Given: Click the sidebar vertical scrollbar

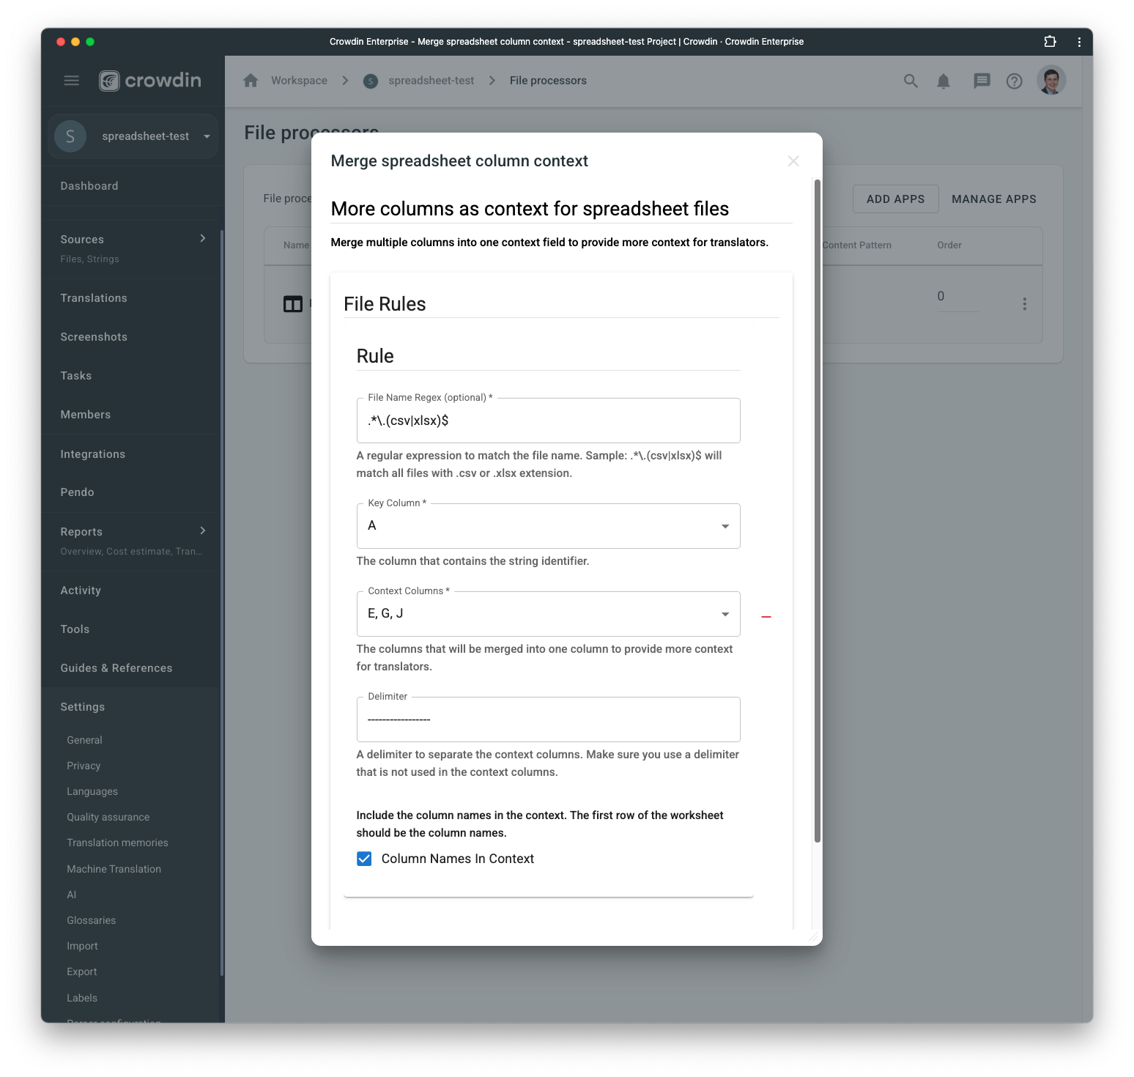Looking at the screenshot, I should coord(222,602).
